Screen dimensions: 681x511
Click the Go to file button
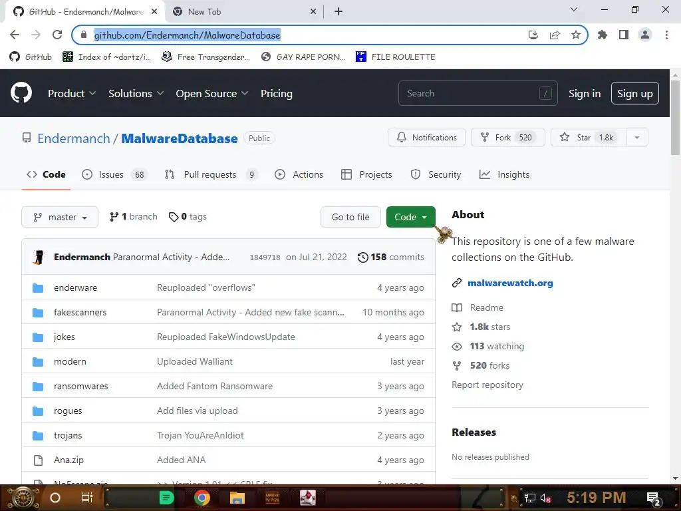tap(350, 217)
